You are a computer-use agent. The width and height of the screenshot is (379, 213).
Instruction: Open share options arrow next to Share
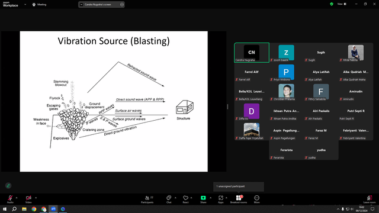210,198
